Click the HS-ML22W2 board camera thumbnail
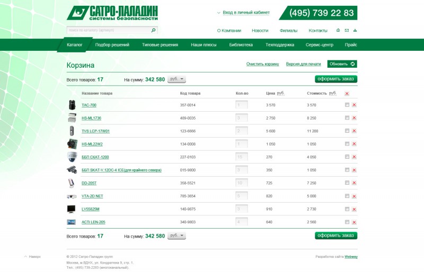Viewport: 424px width, 272px height. (72, 144)
